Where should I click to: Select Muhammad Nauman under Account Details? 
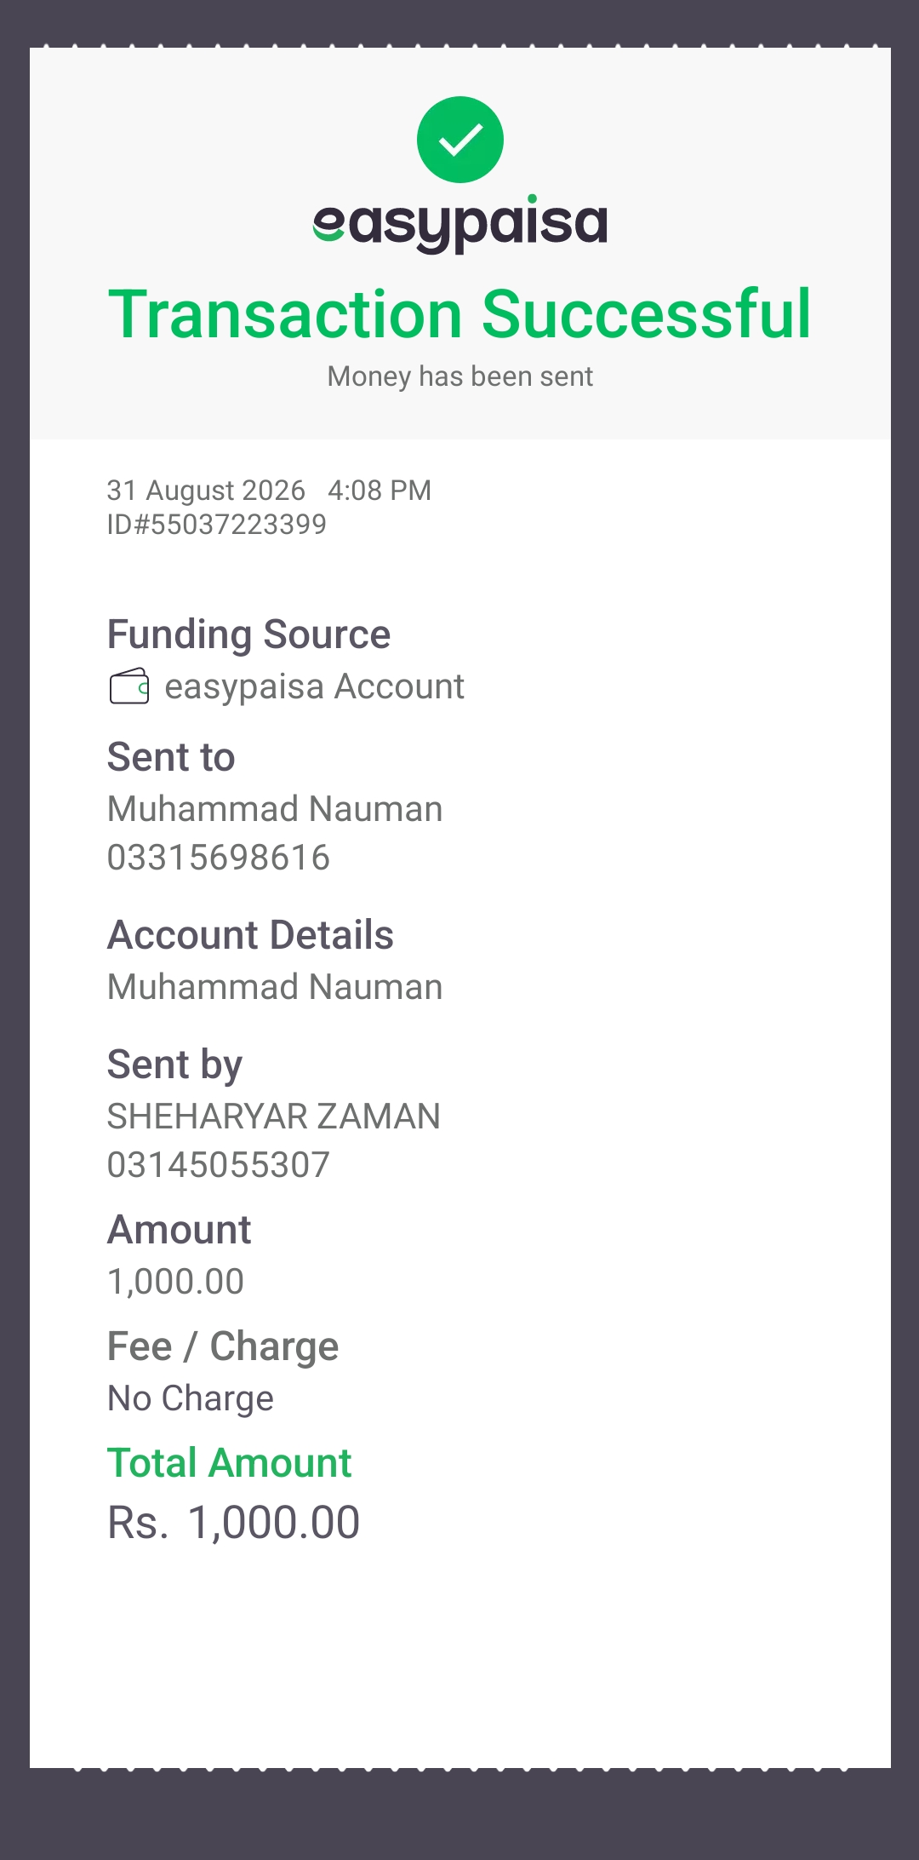[x=275, y=987]
